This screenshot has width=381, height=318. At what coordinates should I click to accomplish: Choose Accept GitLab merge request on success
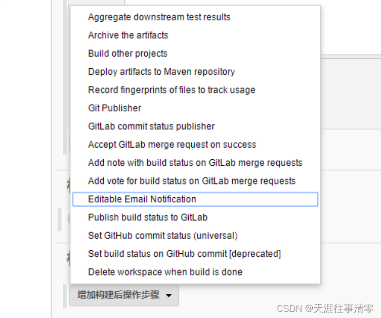pyautogui.click(x=195, y=145)
